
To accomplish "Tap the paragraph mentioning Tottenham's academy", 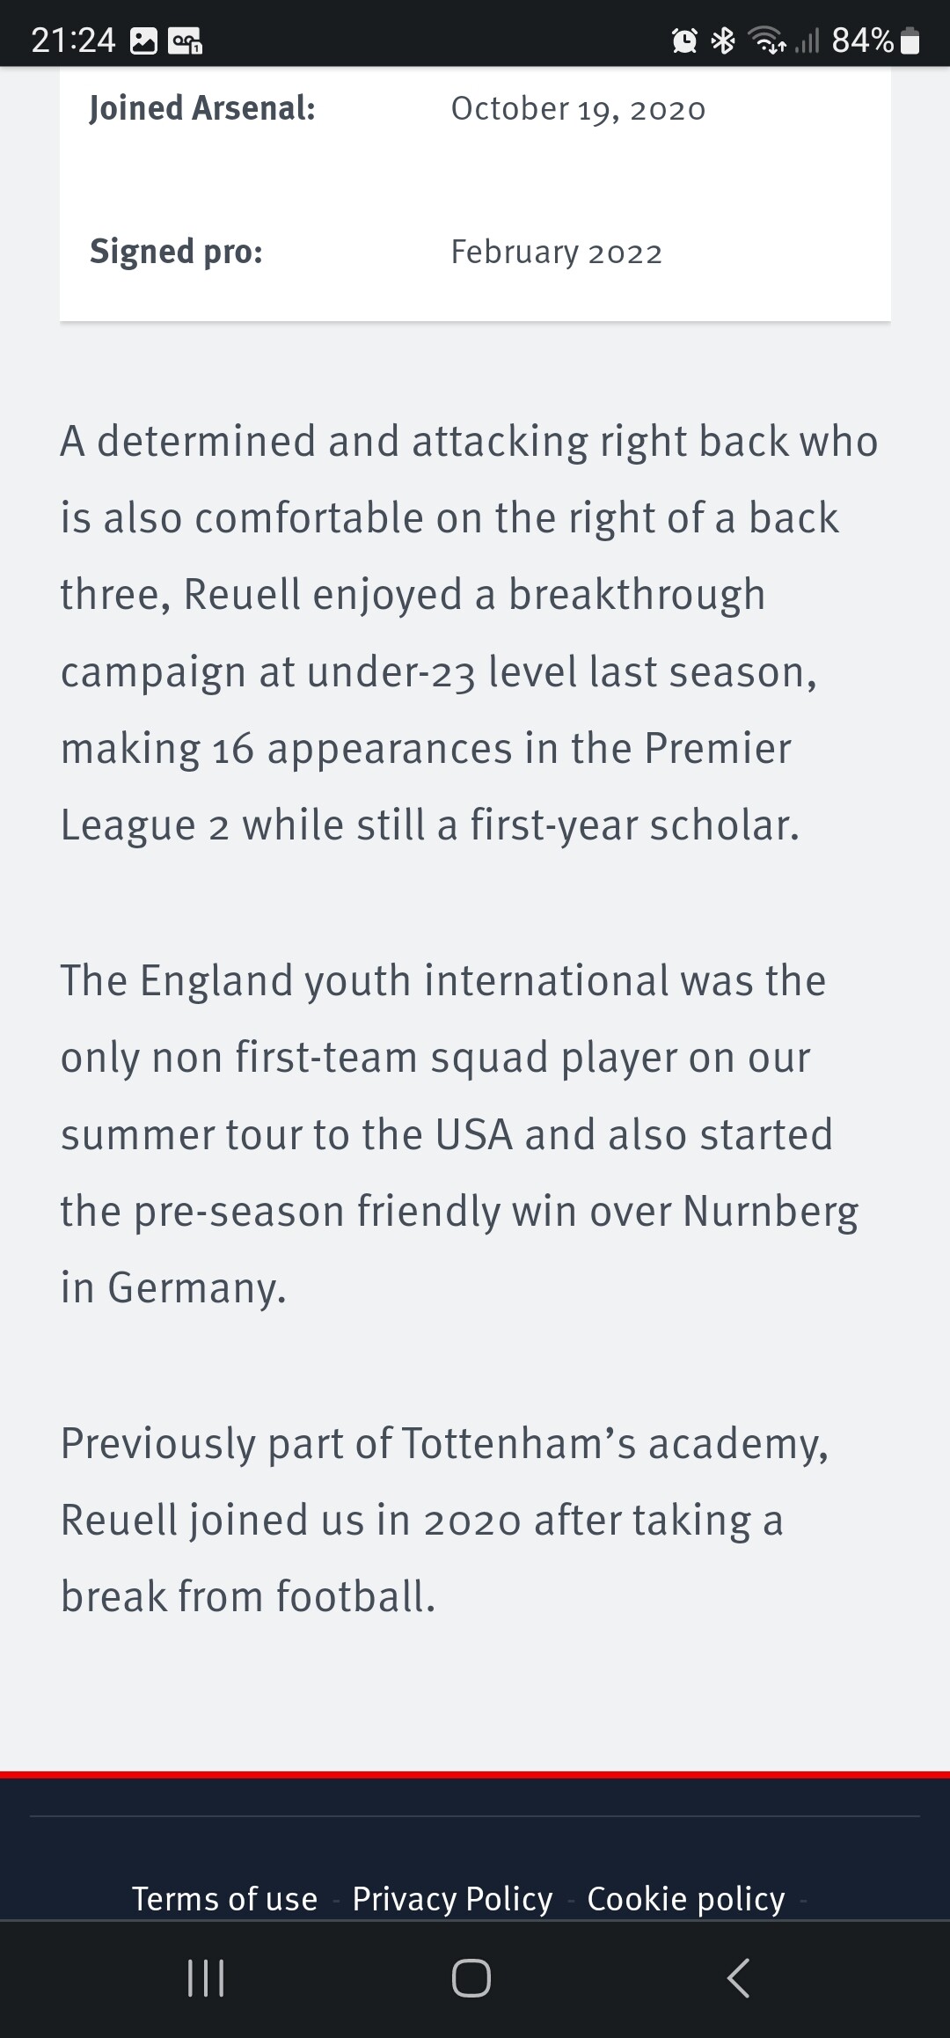I will [444, 1520].
